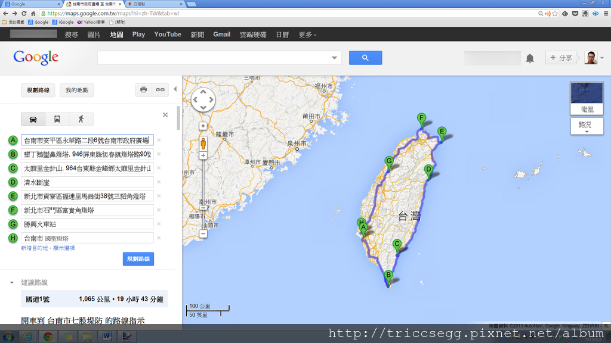The width and height of the screenshot is (611, 343).
Task: Collapse the 建議路線 section triangle
Action: point(12,283)
